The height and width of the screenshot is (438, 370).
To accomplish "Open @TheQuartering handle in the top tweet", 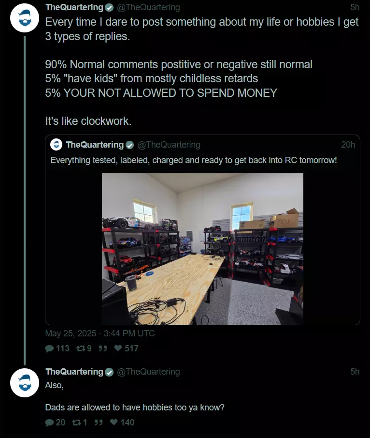I will [x=148, y=7].
